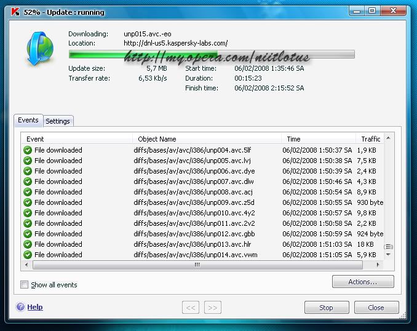Image resolution: width=417 pixels, height=331 pixels.
Task: Click the Kaspersky logo in title bar
Action: pos(15,12)
